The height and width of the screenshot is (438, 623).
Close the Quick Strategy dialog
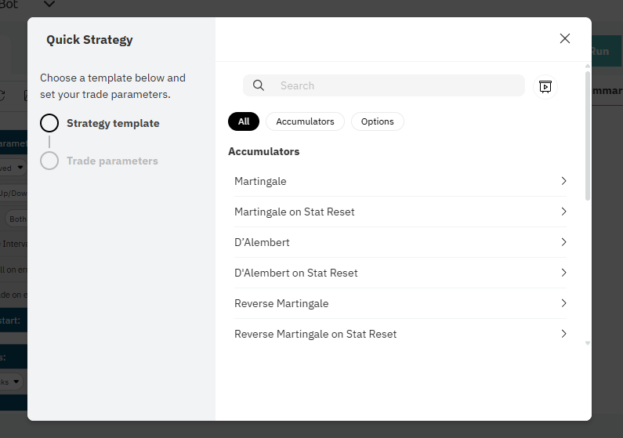(x=564, y=38)
